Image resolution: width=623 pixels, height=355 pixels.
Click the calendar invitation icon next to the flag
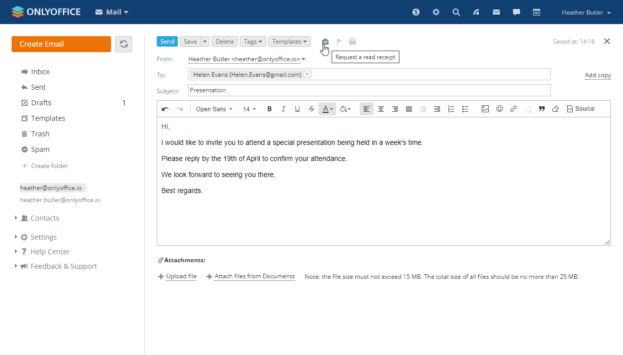pos(353,42)
